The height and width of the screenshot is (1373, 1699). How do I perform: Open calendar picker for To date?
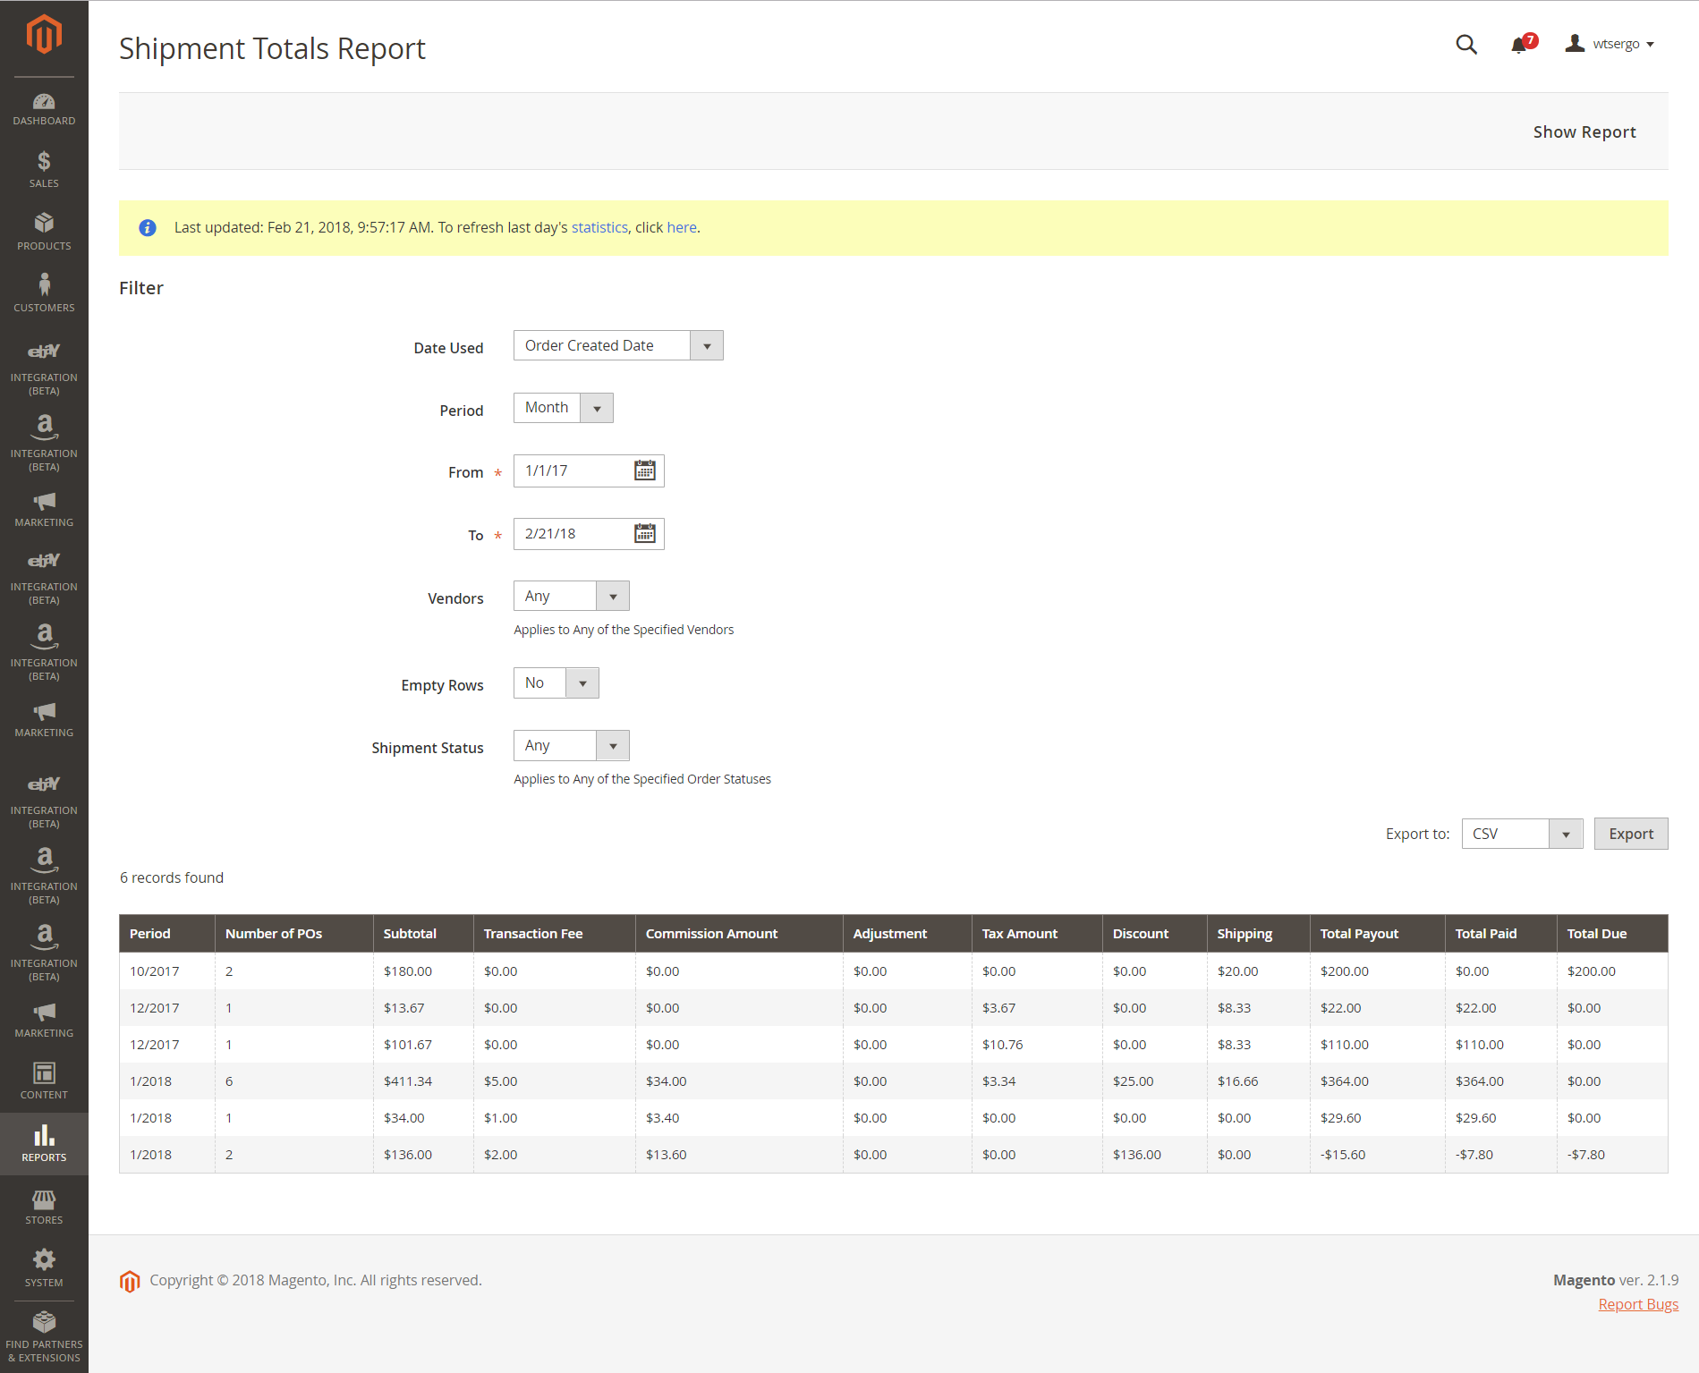644,534
